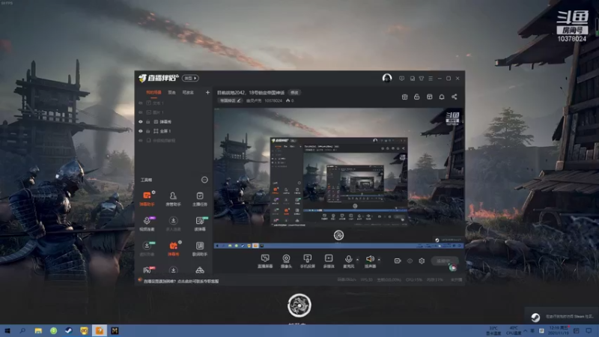This screenshot has height=337, width=599.
Task: Show hidden system tray icons chevron
Action: [525, 330]
